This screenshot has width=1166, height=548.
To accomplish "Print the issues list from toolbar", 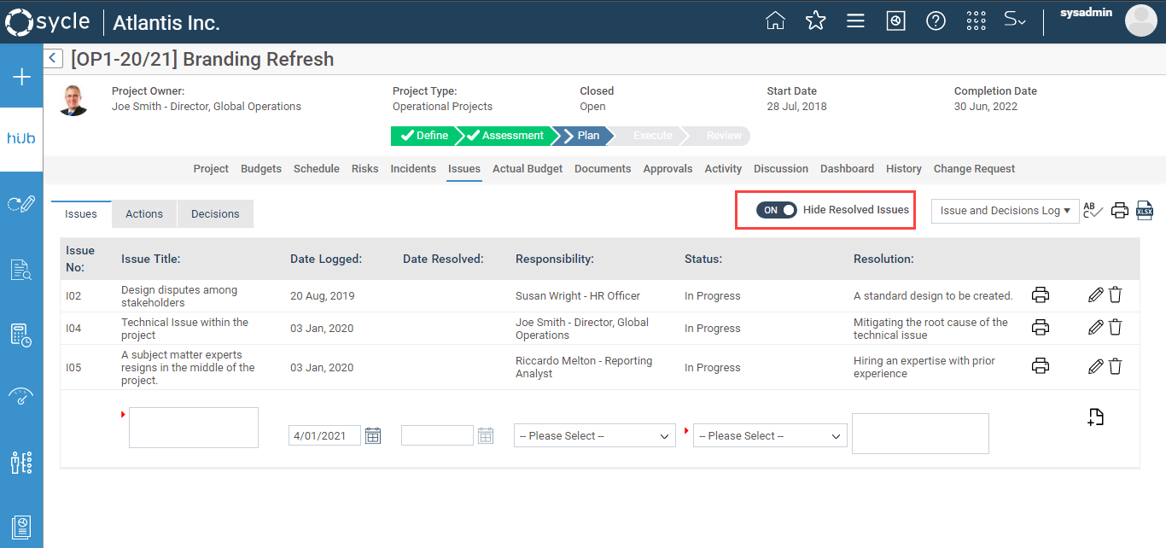I will (x=1120, y=211).
